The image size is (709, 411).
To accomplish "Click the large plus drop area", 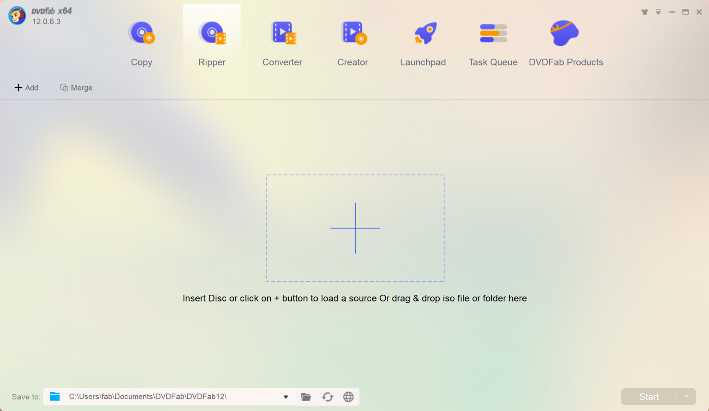I will (355, 228).
